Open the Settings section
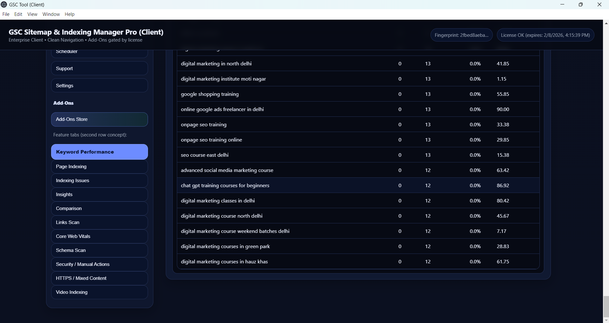Screen dimensions: 609x323 [x=99, y=86]
